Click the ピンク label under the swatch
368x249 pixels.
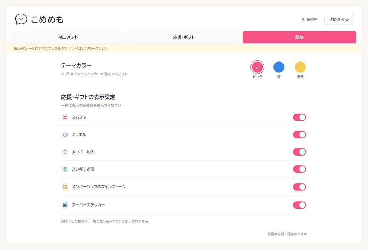(257, 77)
